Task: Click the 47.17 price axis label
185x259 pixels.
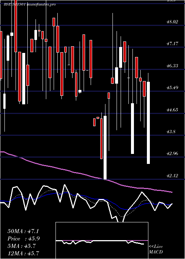Action: click(x=172, y=44)
